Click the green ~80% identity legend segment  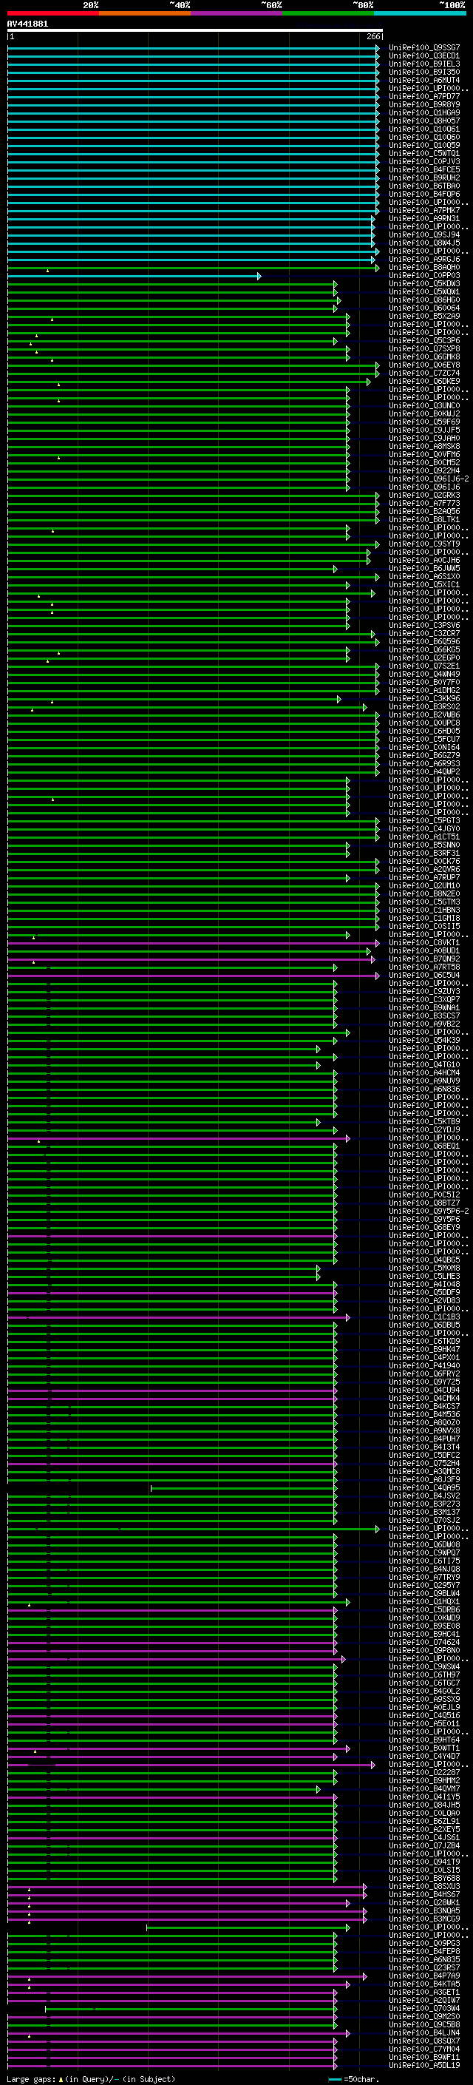tap(327, 13)
